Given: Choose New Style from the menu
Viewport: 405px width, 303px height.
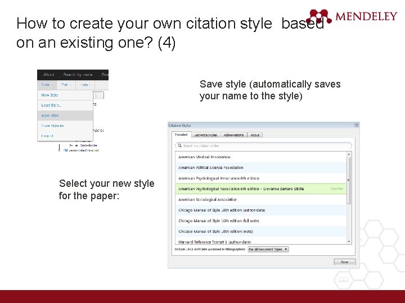Looking at the screenshot, I should coord(65,95).
